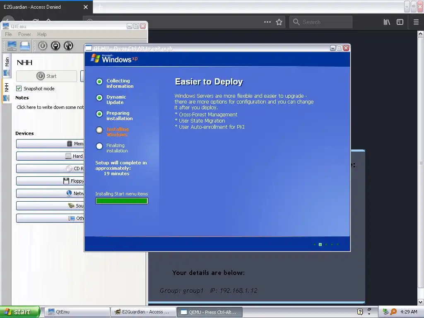
Task: Click the green safely remove hardware tray icon
Action: point(385,312)
